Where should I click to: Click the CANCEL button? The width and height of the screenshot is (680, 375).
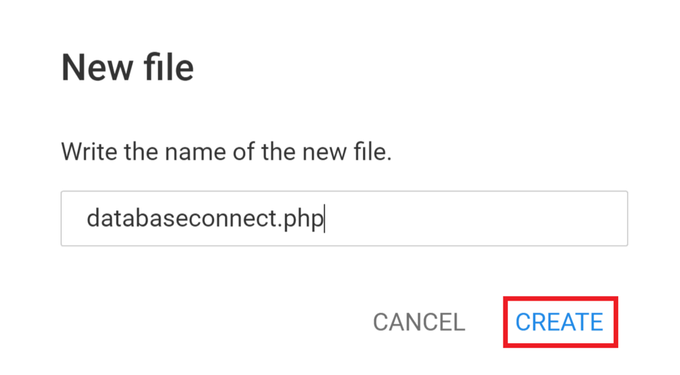tap(419, 322)
